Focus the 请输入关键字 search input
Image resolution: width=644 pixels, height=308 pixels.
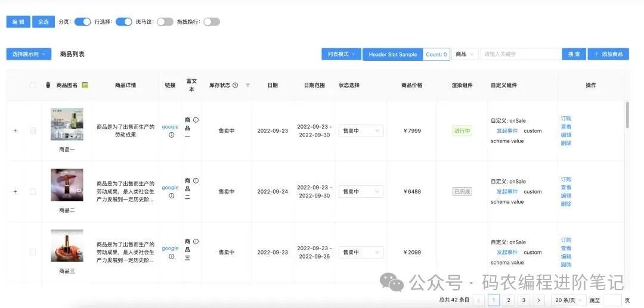point(521,54)
